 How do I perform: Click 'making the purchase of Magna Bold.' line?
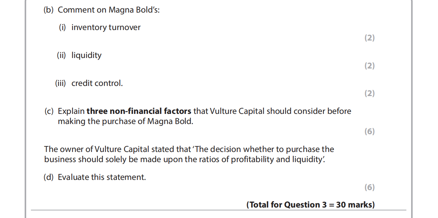(x=125, y=122)
